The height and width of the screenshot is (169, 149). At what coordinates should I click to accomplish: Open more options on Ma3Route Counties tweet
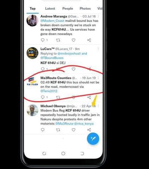tap(98, 78)
